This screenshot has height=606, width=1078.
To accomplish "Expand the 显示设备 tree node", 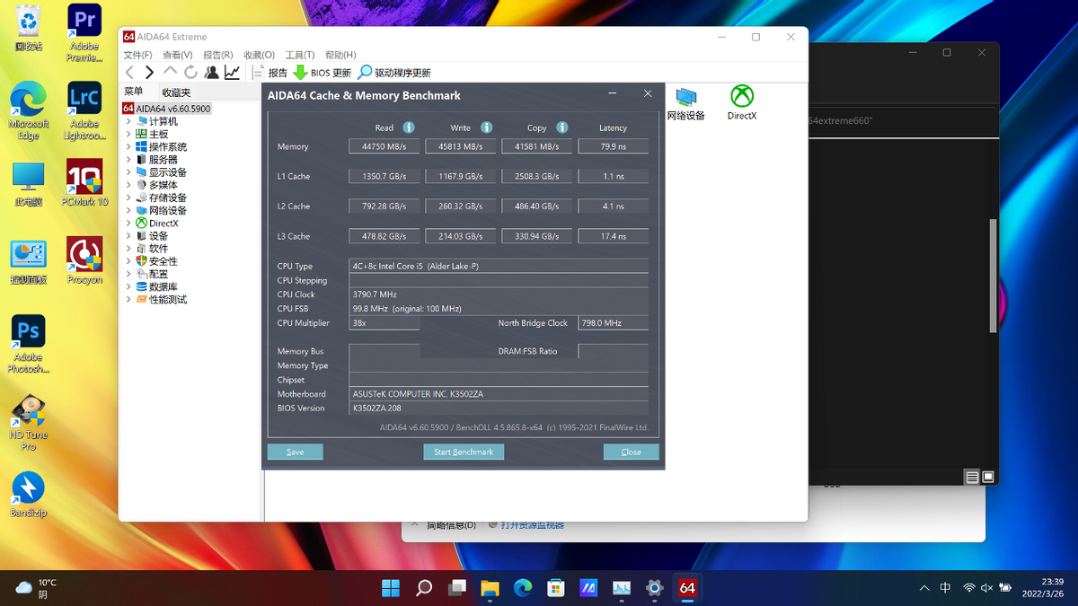I will [128, 172].
